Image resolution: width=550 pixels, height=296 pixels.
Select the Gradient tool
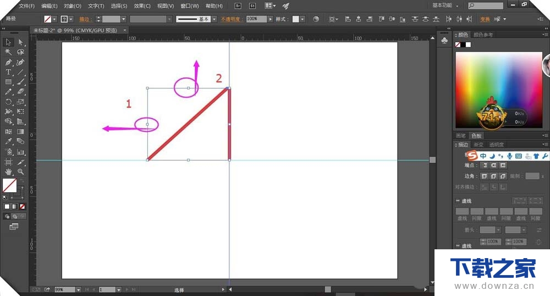click(20, 132)
